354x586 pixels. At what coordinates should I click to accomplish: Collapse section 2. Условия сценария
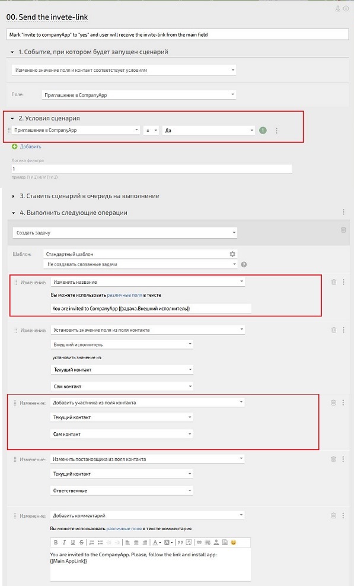[12, 119]
